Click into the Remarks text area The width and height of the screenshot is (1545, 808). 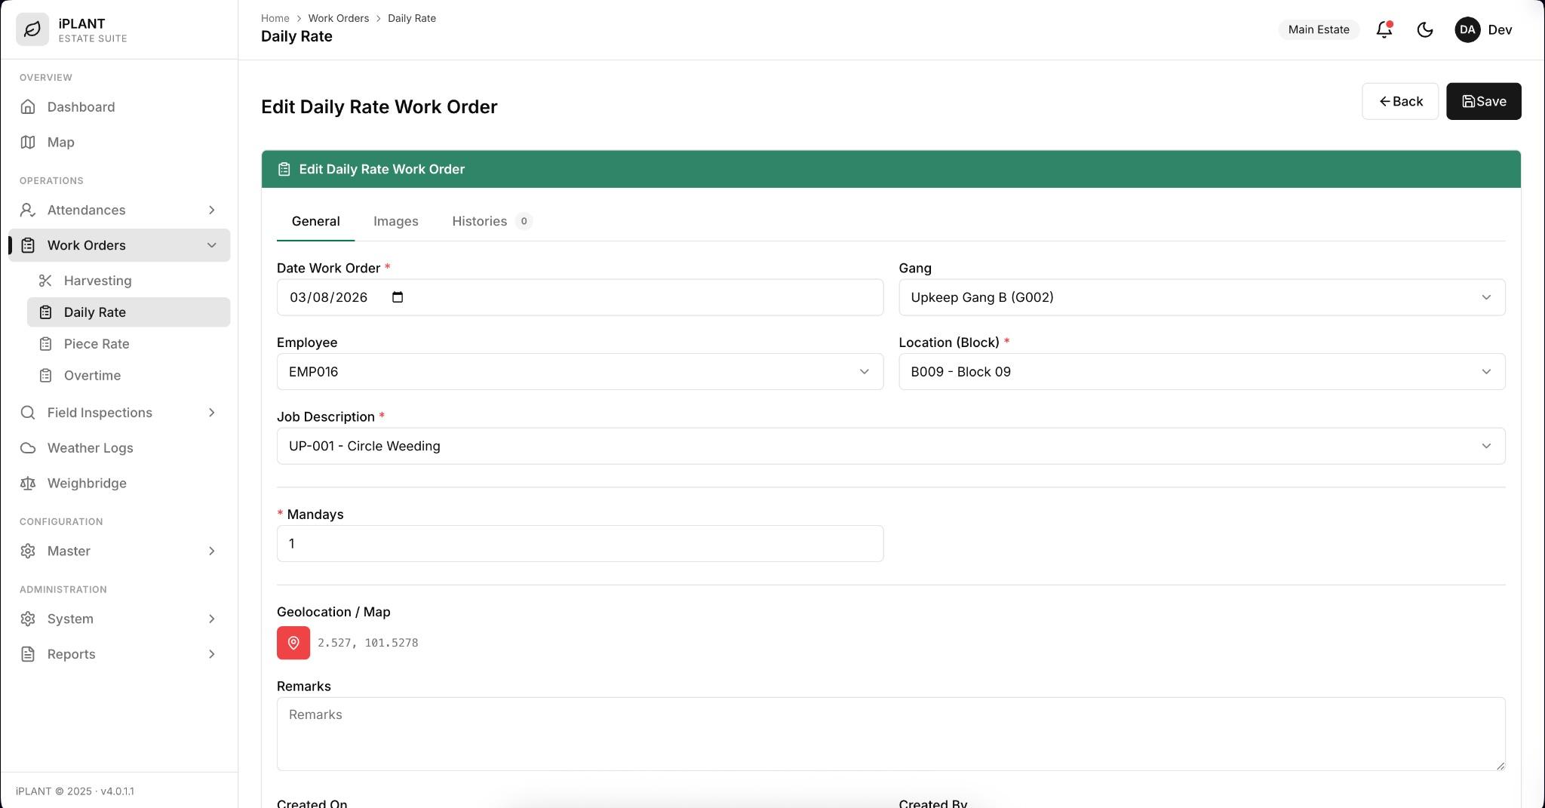[x=891, y=734]
